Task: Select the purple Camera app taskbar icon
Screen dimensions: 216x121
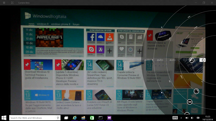Action: 109,118
